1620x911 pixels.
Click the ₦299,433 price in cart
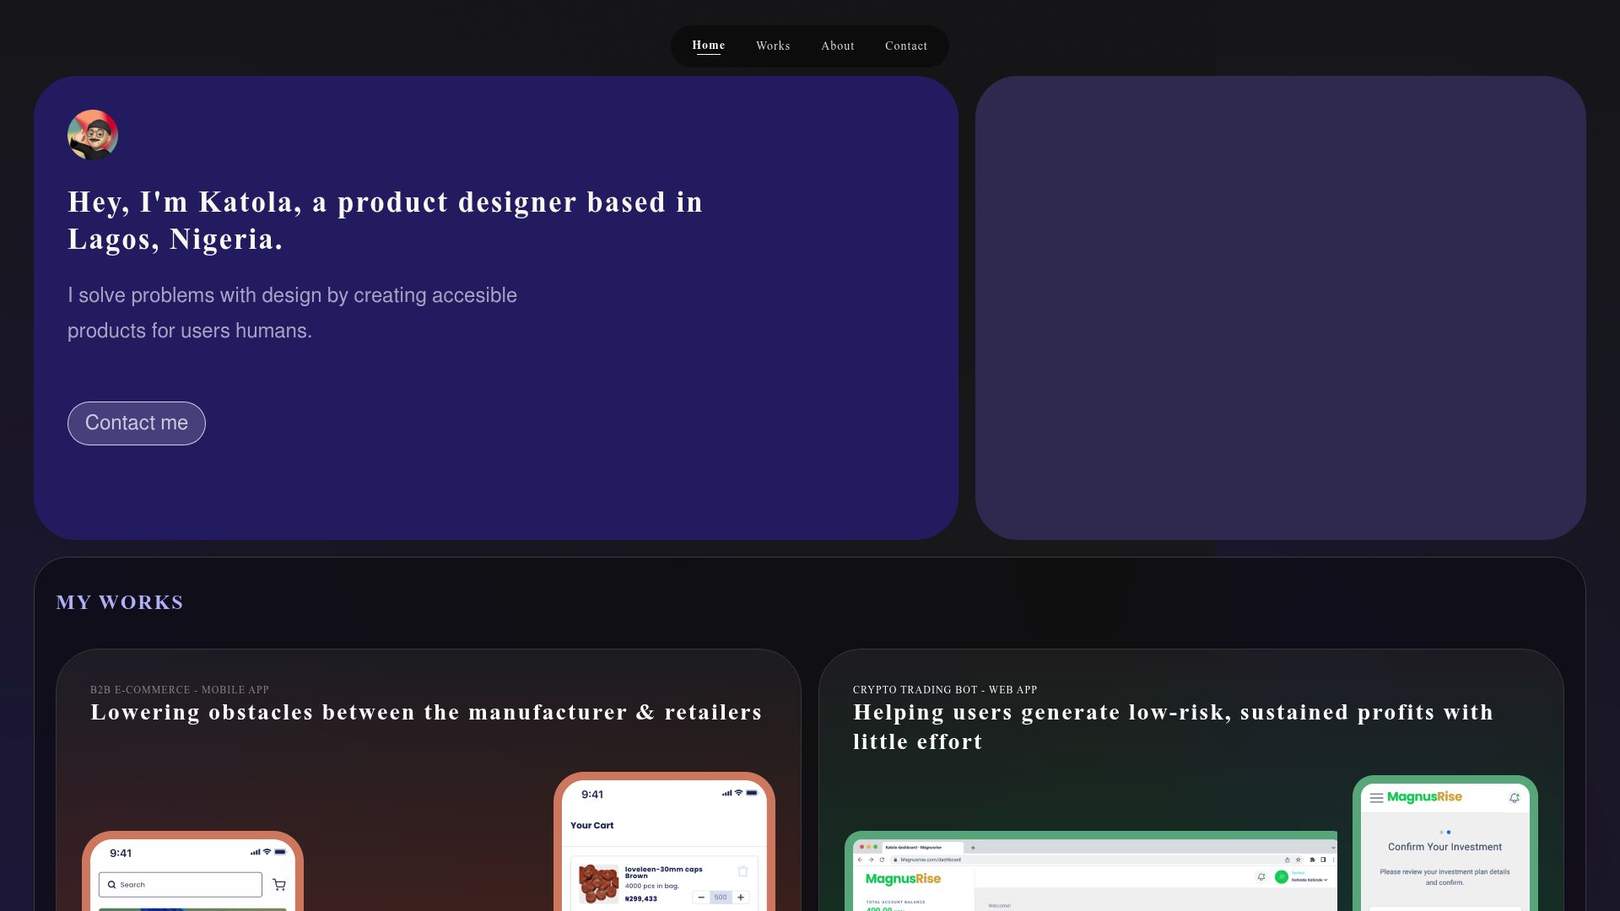pyautogui.click(x=641, y=899)
